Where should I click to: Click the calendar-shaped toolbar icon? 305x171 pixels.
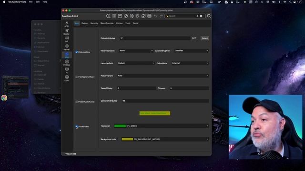pos(120,16)
